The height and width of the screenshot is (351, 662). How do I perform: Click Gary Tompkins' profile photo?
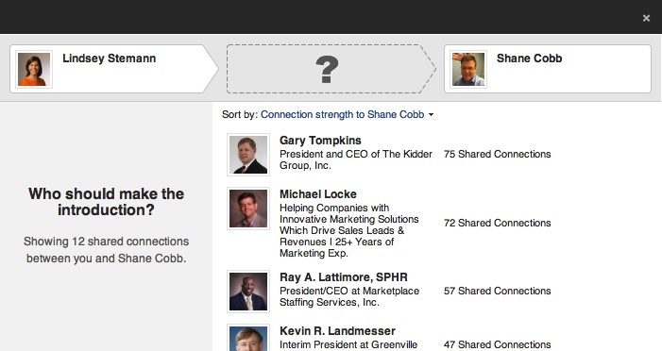pyautogui.click(x=248, y=155)
